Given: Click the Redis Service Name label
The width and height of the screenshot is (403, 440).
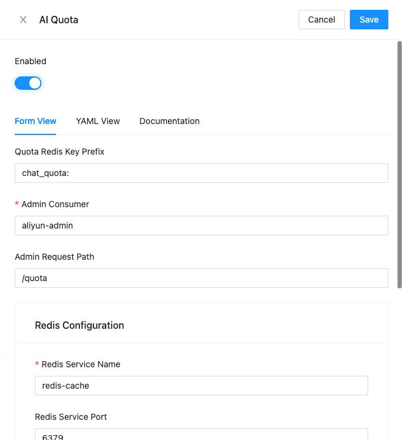Looking at the screenshot, I should pos(81,364).
